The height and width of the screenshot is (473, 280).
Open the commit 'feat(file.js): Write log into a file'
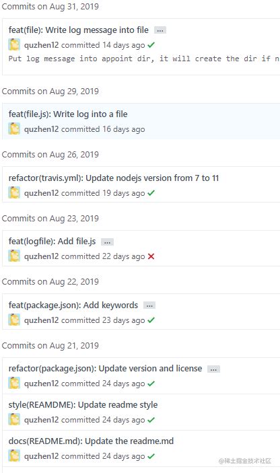[68, 114]
